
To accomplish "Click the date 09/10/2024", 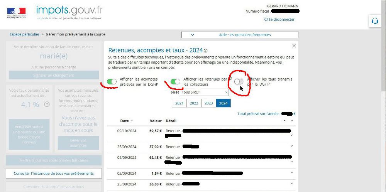I will (x=127, y=131).
